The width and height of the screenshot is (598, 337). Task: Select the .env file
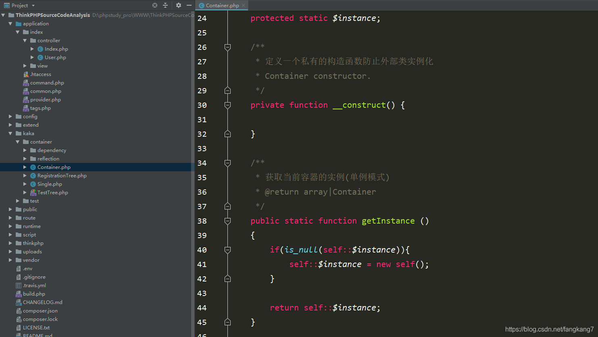[27, 269]
